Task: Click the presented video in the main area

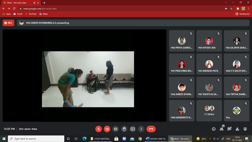Action: point(88,79)
